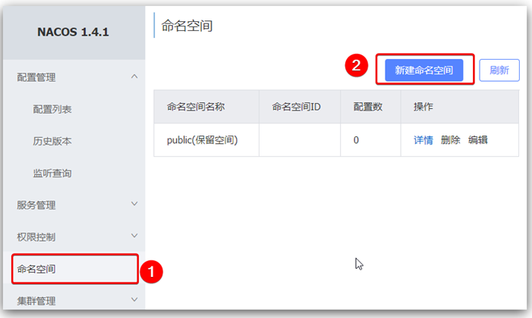Select the 权限控制 menu heading

36,237
